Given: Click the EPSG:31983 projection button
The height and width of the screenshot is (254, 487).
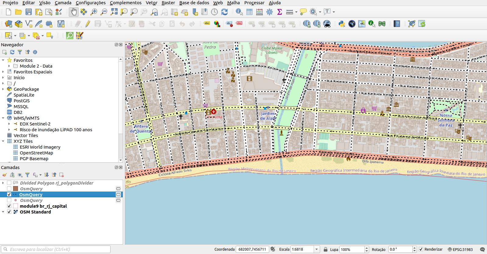Looking at the screenshot, I should (x=460, y=249).
